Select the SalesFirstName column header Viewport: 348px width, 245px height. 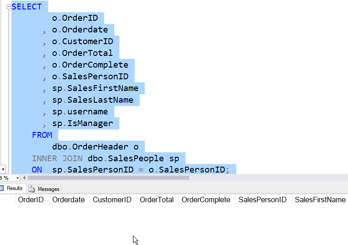click(x=320, y=200)
